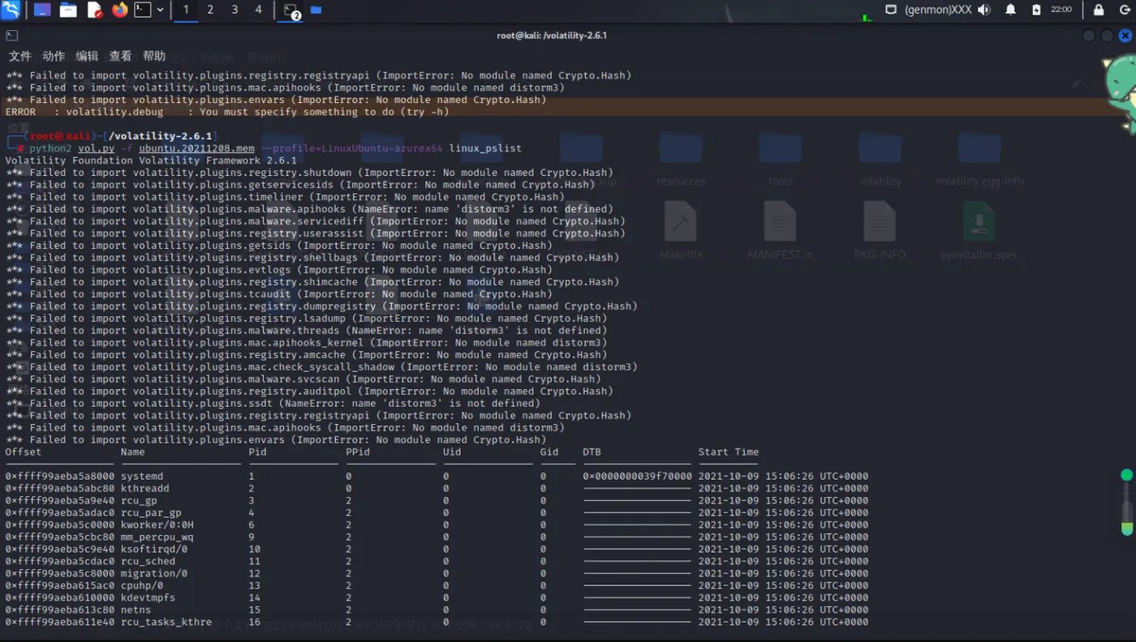Click offset 0xffff99aeba5a8000 of systemd
1136x642 pixels.
pos(60,477)
